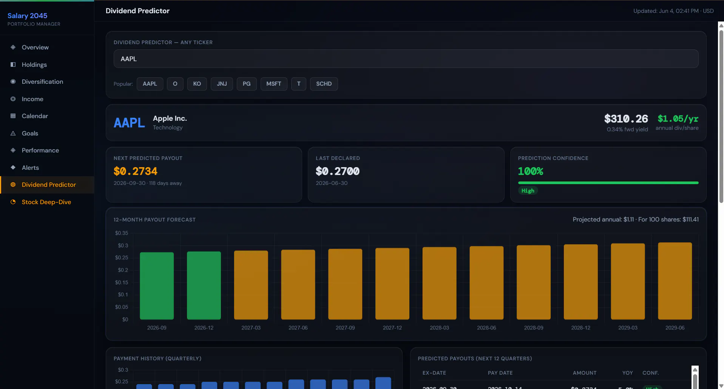Click the Projected annual summary text
Viewport: 724px width, 389px height.
click(636, 220)
